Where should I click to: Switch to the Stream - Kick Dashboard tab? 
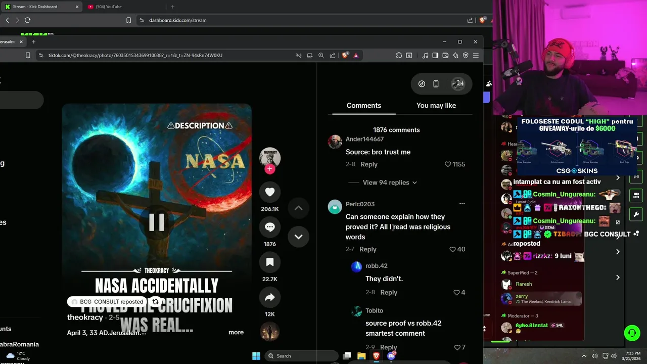(x=41, y=7)
